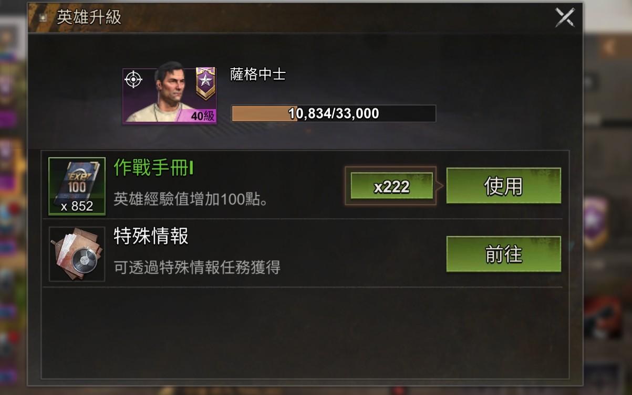Select the green 作戰手冊I item title
The width and height of the screenshot is (632, 395).
pyautogui.click(x=154, y=168)
